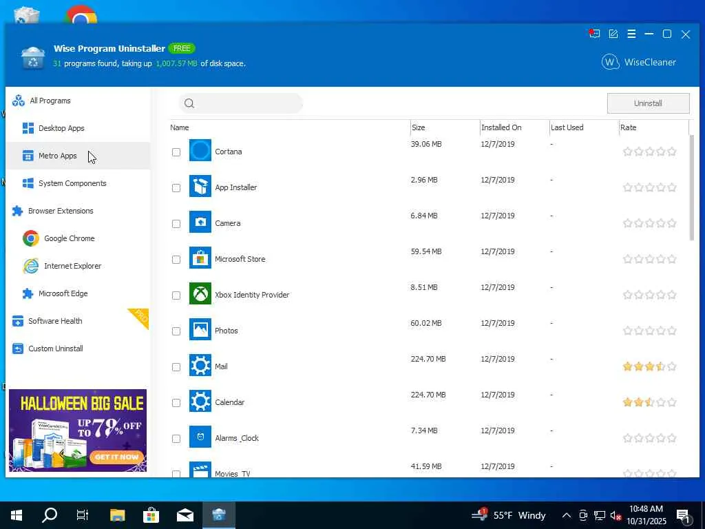This screenshot has height=529, width=705.
Task: Change Calendar's star rating
Action: coord(650,402)
